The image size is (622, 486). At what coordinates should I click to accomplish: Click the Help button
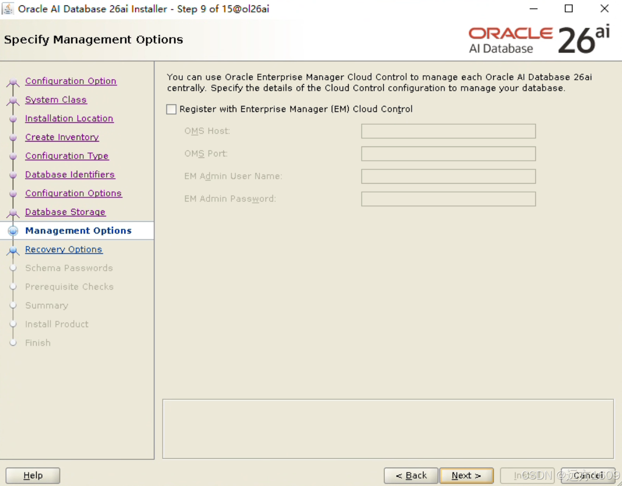(33, 476)
